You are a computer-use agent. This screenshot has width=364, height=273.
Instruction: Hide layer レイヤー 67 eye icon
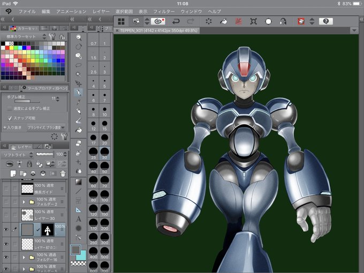click(6, 244)
